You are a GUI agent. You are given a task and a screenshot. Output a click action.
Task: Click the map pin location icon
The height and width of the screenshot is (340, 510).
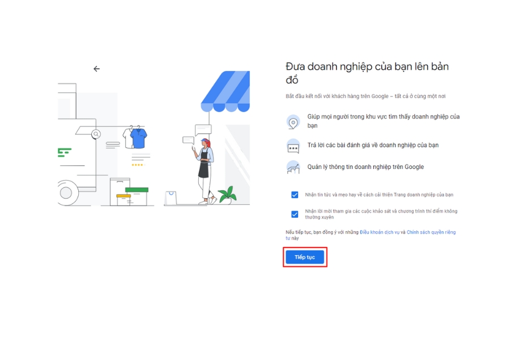pyautogui.click(x=293, y=121)
